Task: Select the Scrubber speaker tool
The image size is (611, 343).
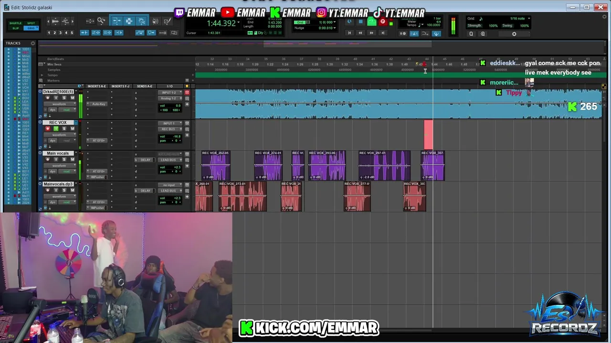Action: [x=155, y=21]
